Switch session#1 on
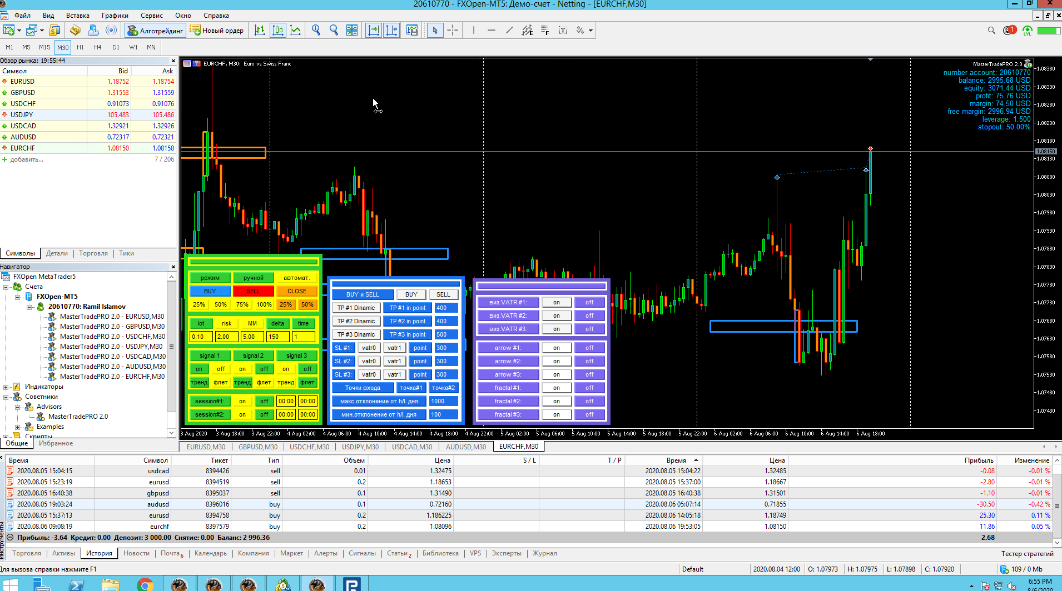 (242, 401)
